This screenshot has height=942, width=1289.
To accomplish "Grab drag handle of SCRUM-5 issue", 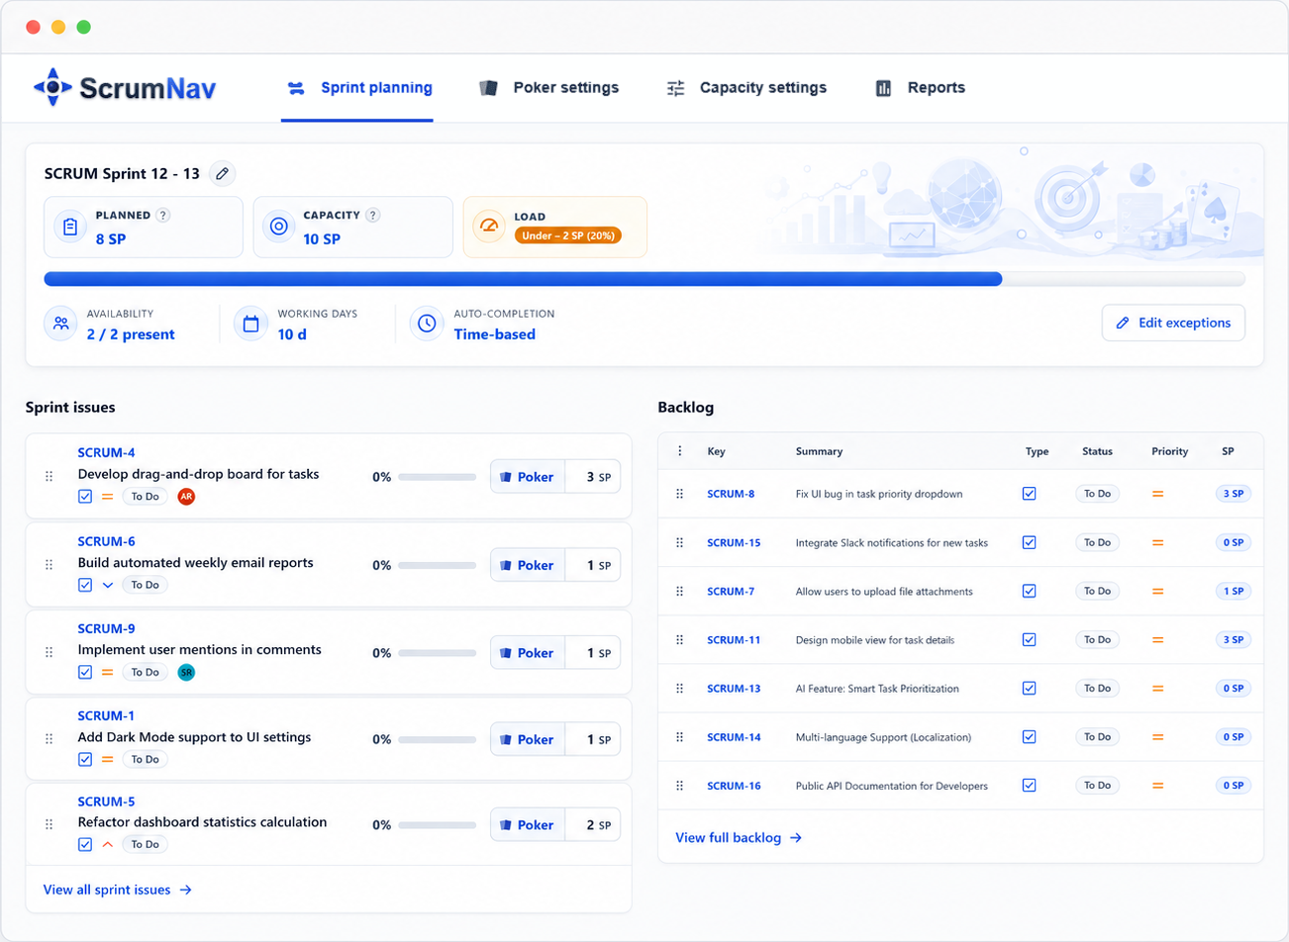I will (x=50, y=824).
